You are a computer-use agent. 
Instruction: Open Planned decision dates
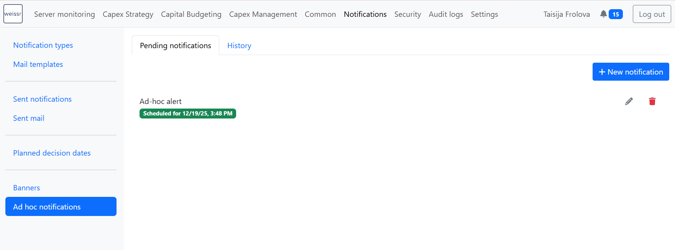tap(52, 153)
